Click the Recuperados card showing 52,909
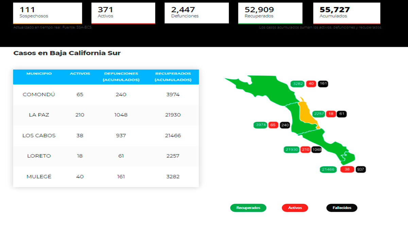Image resolution: width=408 pixels, height=226 pixels. click(x=270, y=13)
